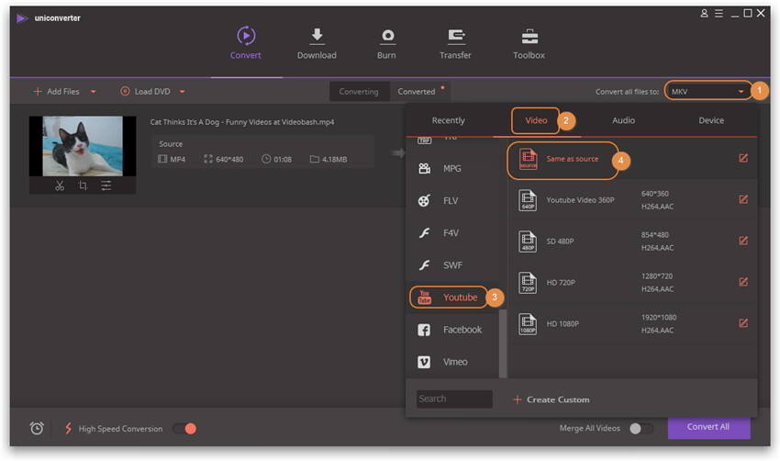Screen dimensions: 780x461
Task: Click the format Search field
Action: [454, 399]
